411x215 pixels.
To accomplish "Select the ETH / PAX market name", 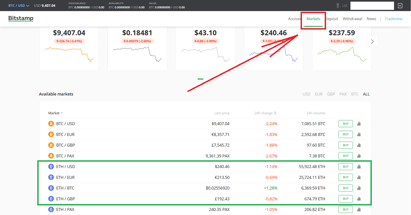I will click(x=65, y=210).
